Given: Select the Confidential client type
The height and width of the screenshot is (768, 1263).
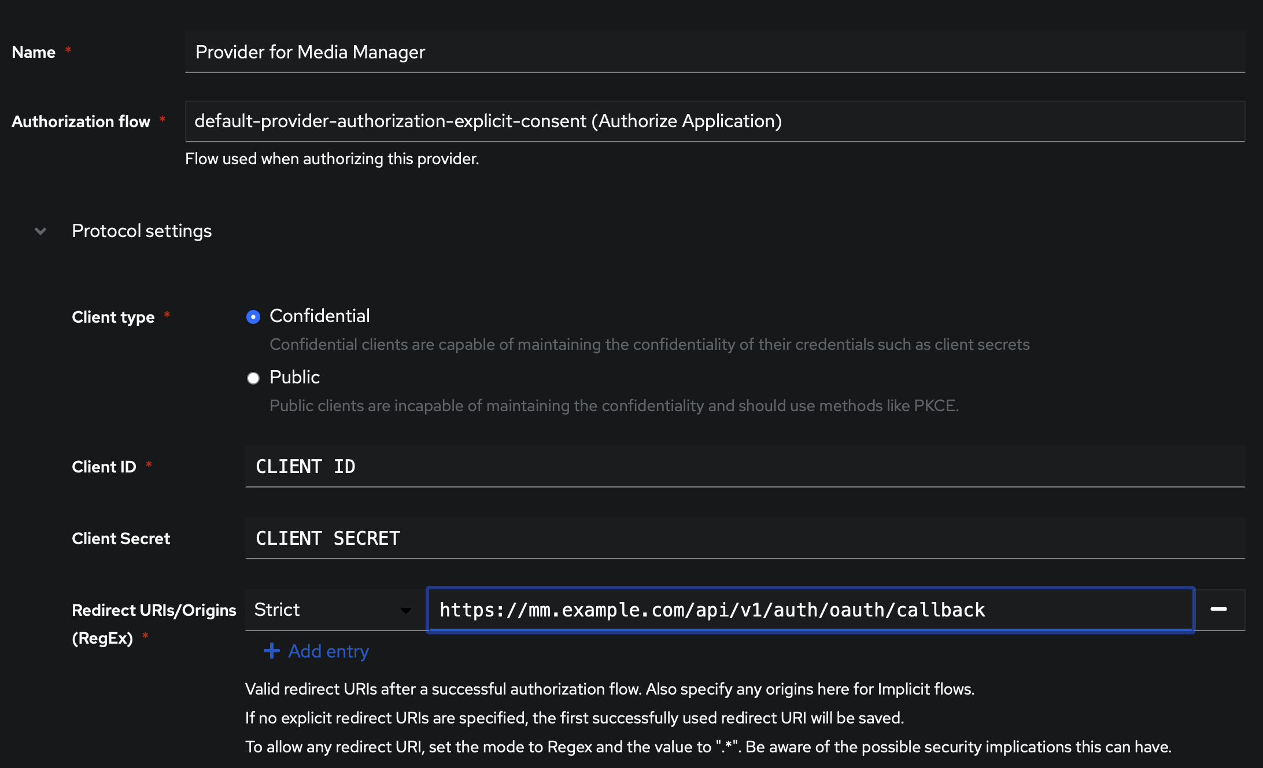Looking at the screenshot, I should (253, 316).
